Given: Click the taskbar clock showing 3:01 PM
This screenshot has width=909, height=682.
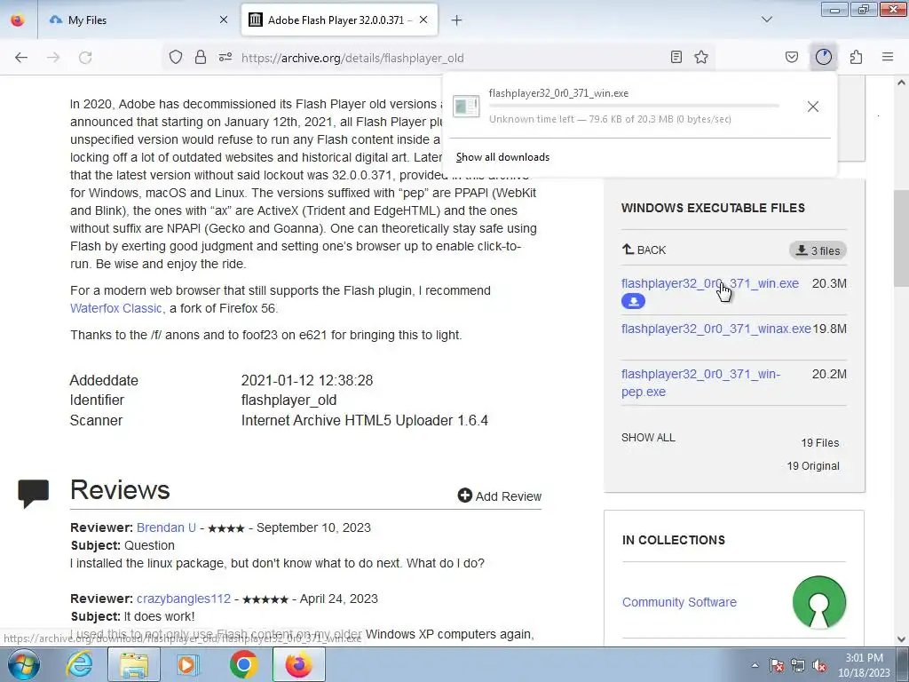Looking at the screenshot, I should (x=864, y=665).
